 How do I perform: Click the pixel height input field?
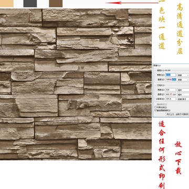pyautogui.click(x=171, y=80)
